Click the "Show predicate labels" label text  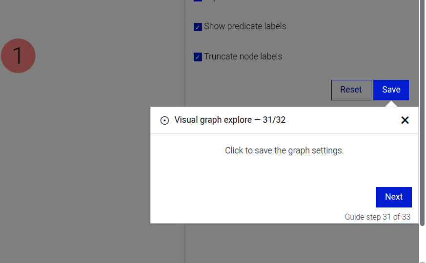point(245,26)
